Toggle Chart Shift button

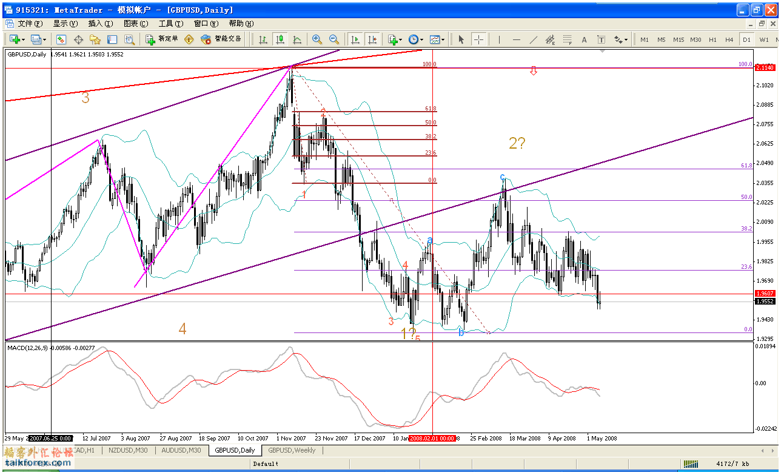coord(372,39)
